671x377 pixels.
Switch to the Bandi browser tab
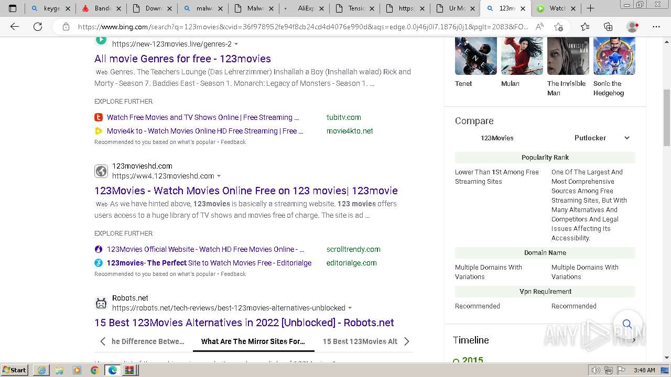click(101, 8)
